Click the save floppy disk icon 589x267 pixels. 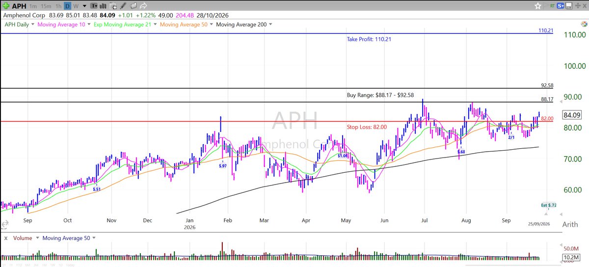point(570,6)
